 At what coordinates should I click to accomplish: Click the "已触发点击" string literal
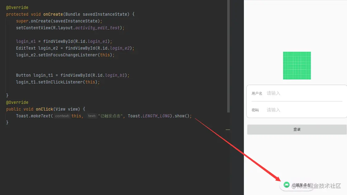click(110, 116)
